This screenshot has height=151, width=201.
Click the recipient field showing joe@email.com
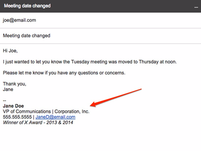pyautogui.click(x=19, y=20)
